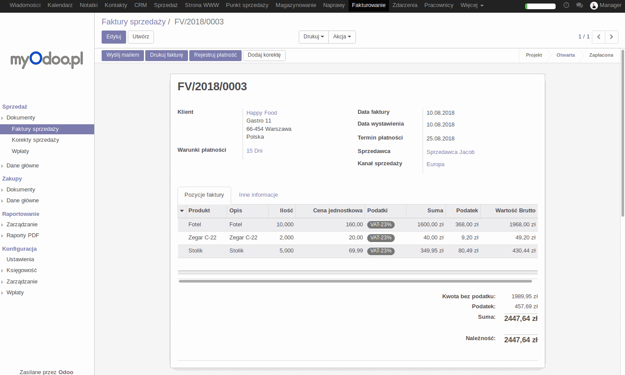Select Wpłaty under Sprzedaż Dokumenty
625x375 pixels.
(20, 151)
